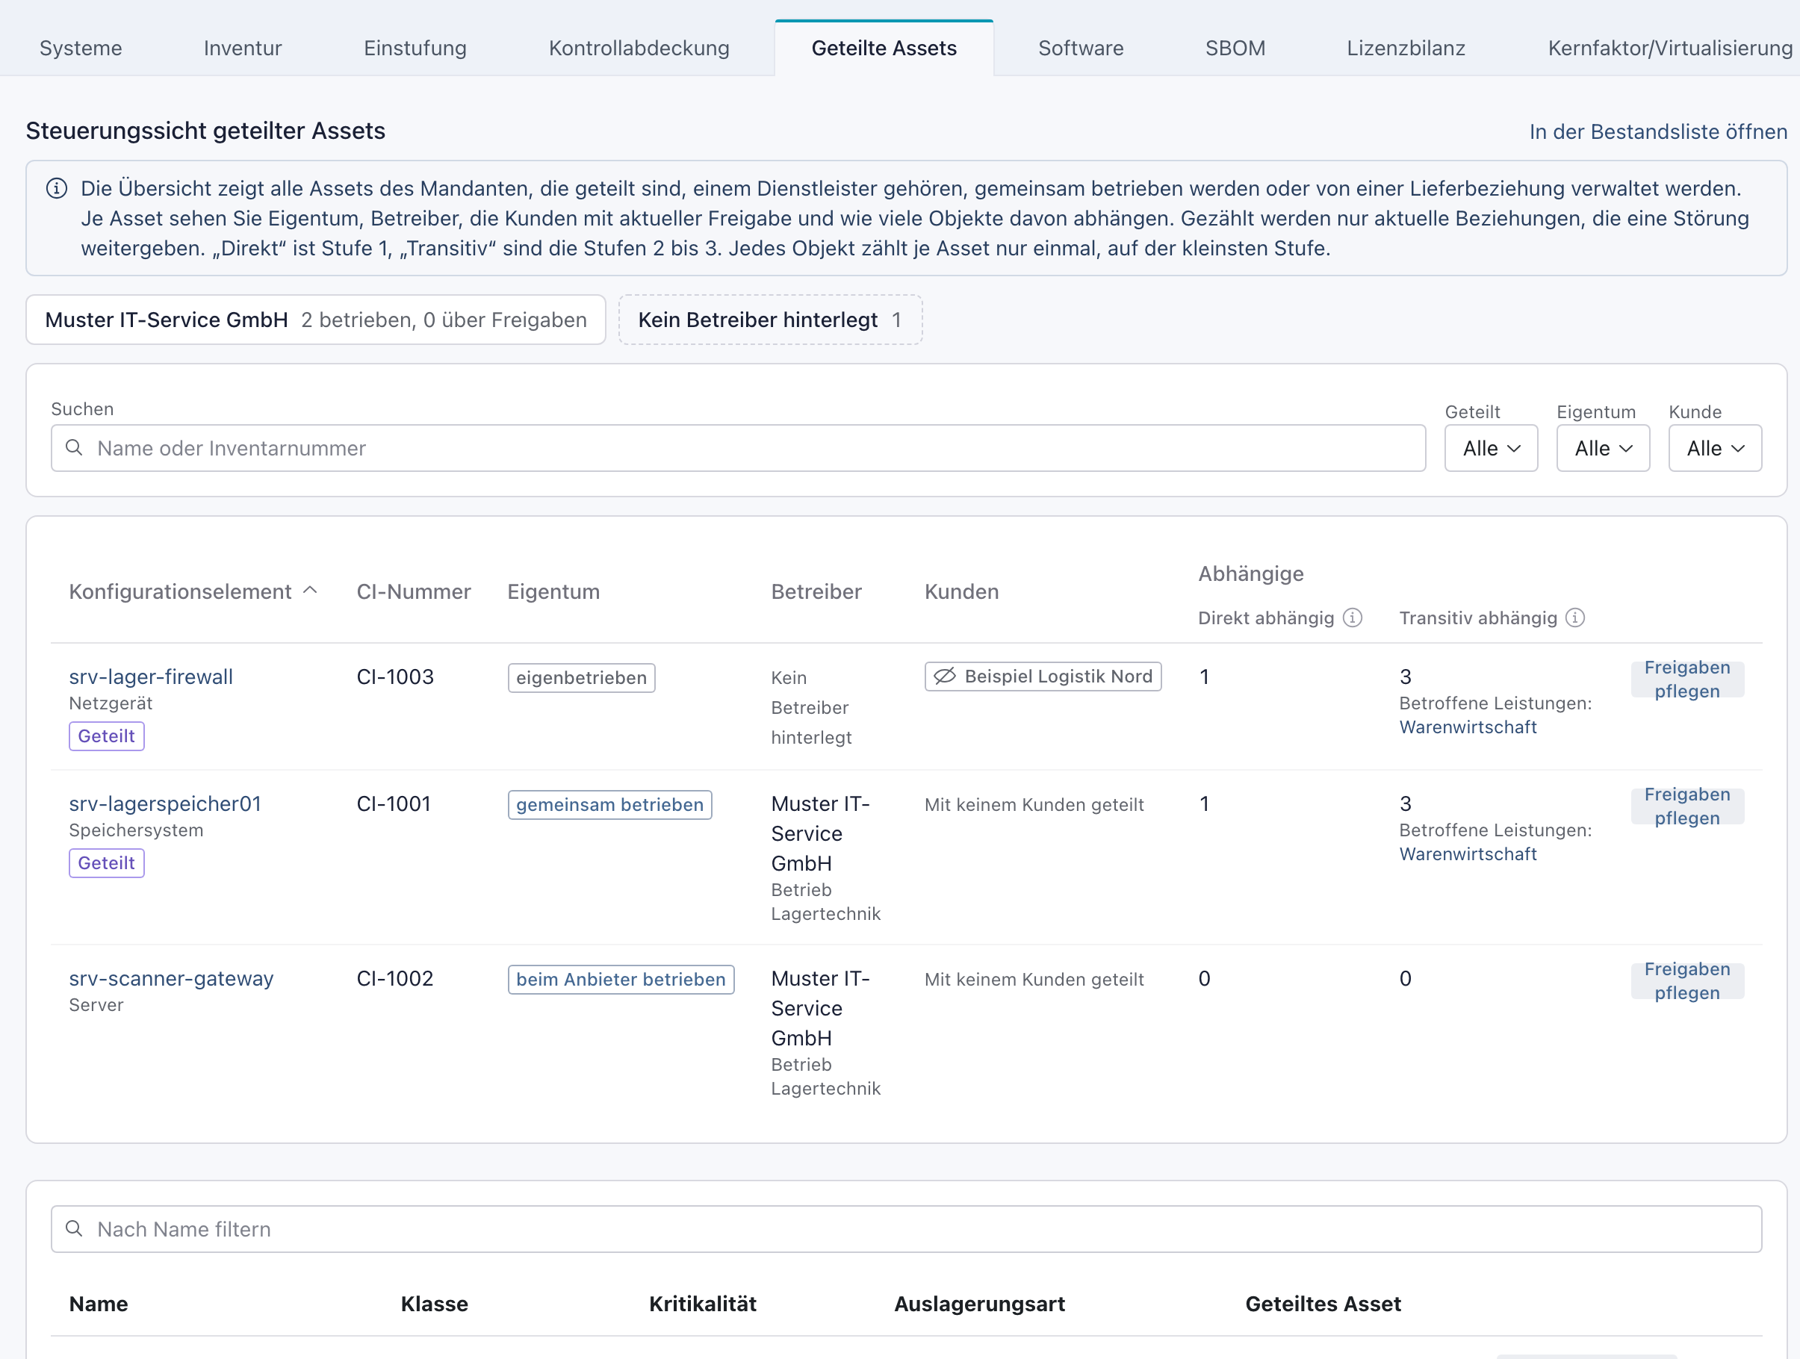Open Warenwirtschaft link in srv-lager-firewall row
The image size is (1800, 1359).
tap(1467, 727)
